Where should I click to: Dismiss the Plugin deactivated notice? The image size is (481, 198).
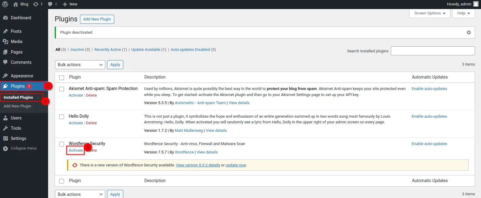(x=468, y=32)
